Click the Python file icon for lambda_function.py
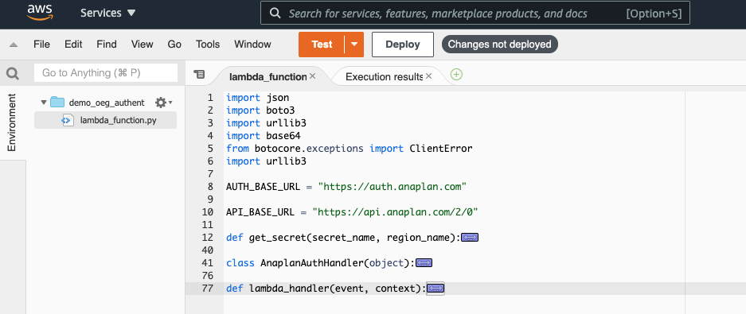Screen dimensions: 746x314 tap(68, 120)
